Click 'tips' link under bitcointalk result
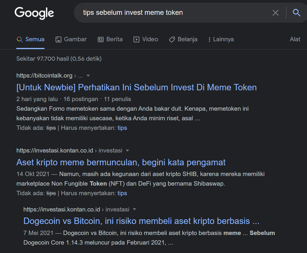Image resolution: width=307 pixels, height=253 pixels. (122, 128)
